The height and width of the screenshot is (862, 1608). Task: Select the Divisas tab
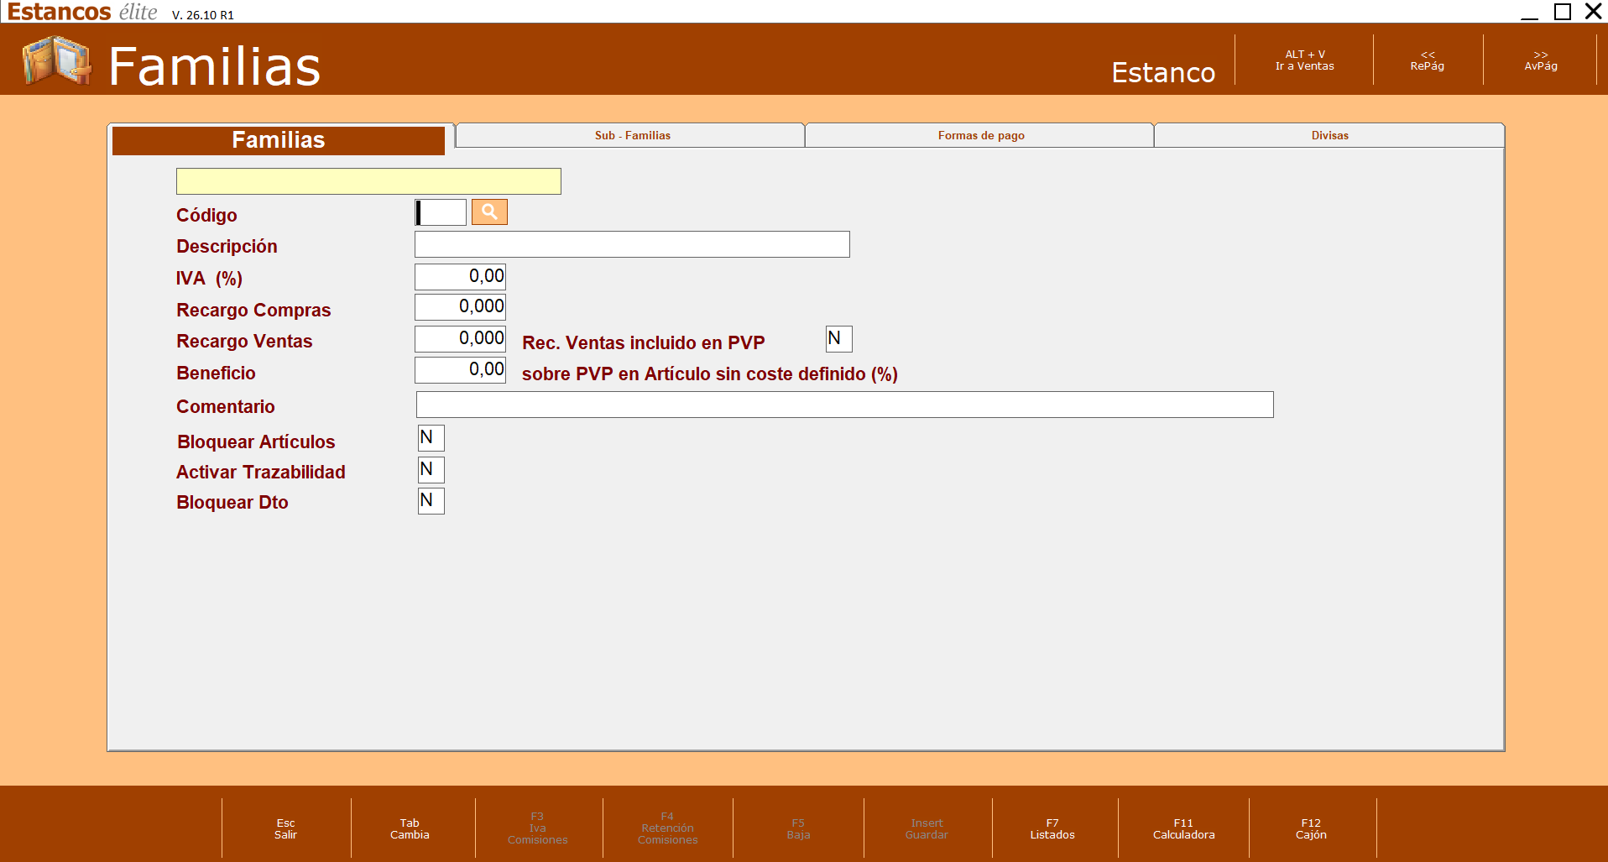tap(1329, 135)
